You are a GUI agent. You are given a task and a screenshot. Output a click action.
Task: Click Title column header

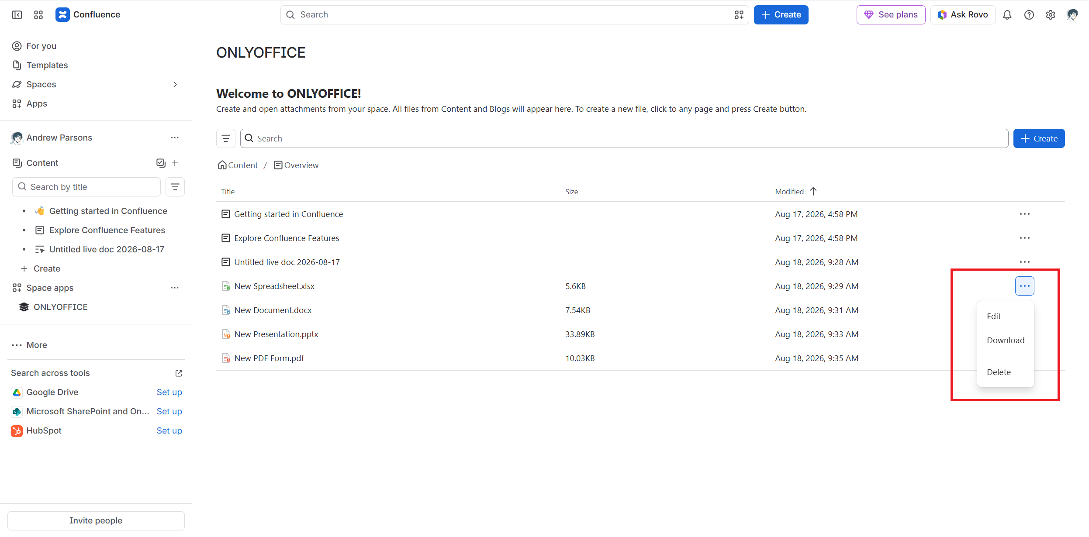point(228,192)
